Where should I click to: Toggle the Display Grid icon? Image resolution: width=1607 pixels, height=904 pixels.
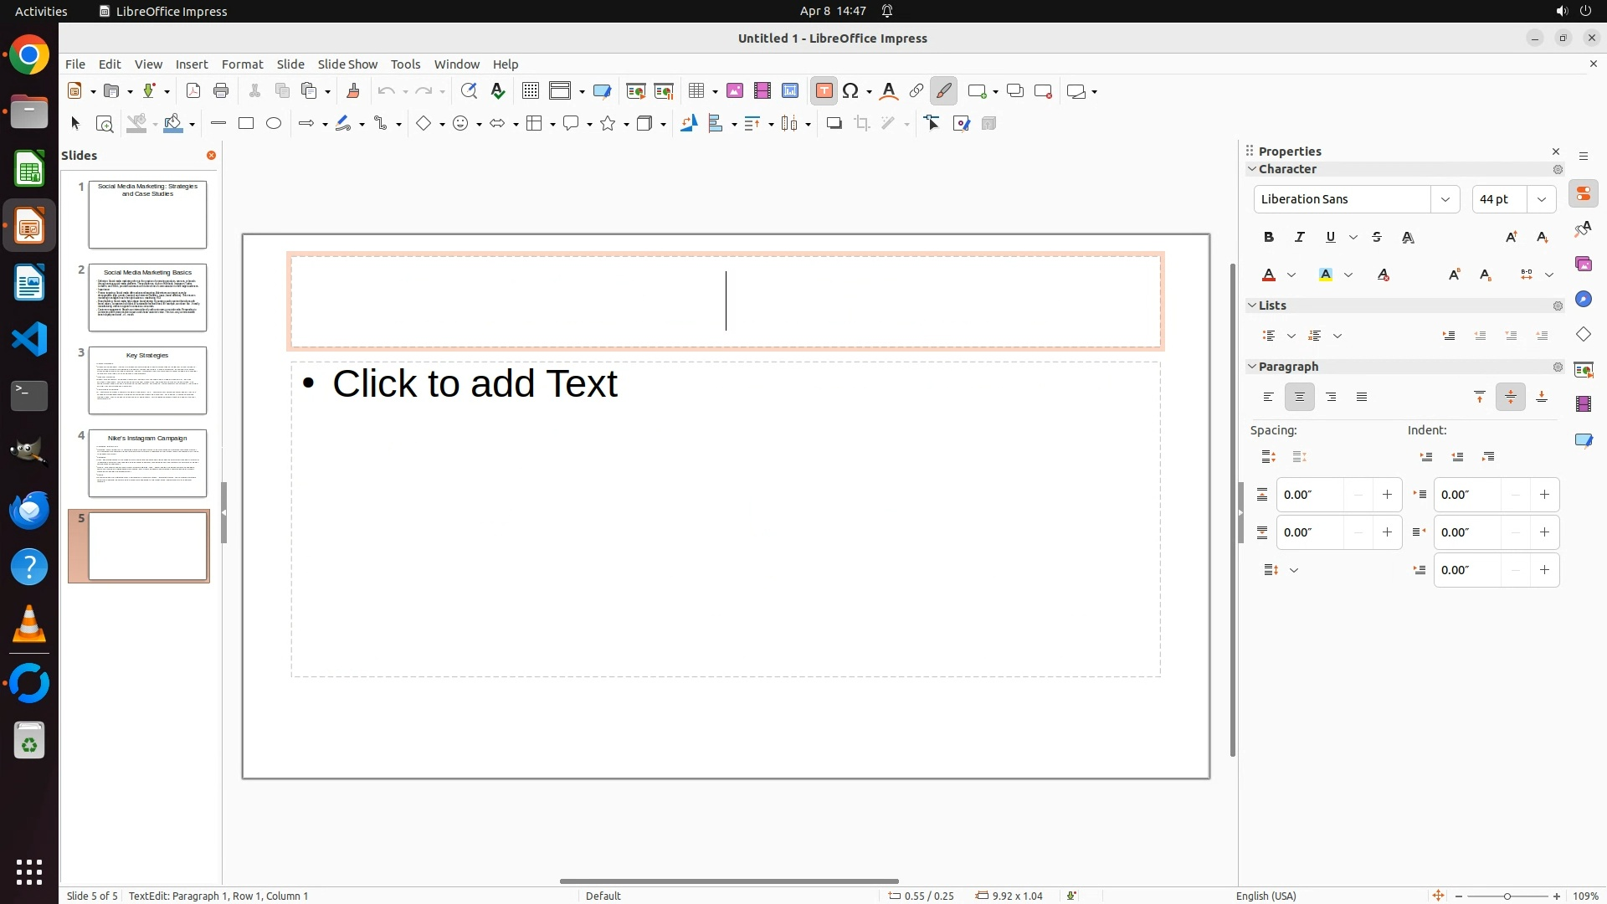point(530,91)
